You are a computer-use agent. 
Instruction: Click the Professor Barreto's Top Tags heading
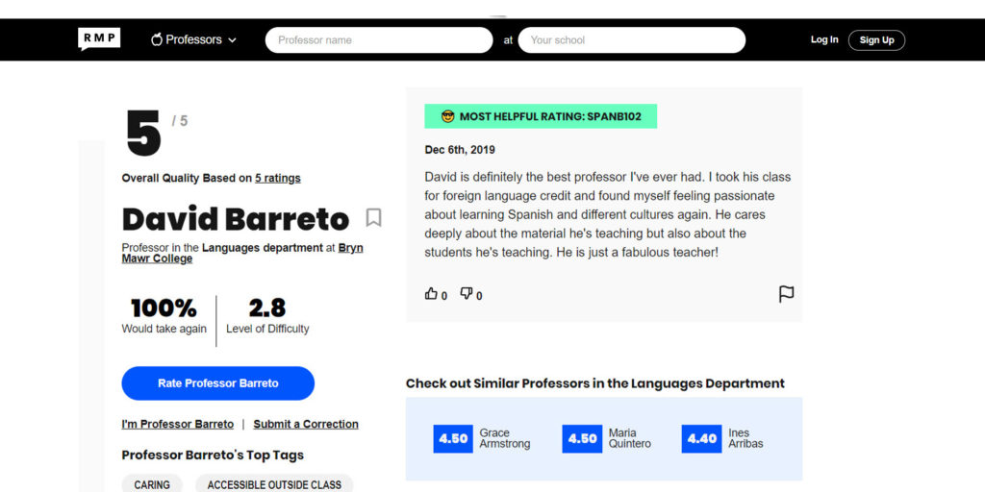tap(213, 455)
